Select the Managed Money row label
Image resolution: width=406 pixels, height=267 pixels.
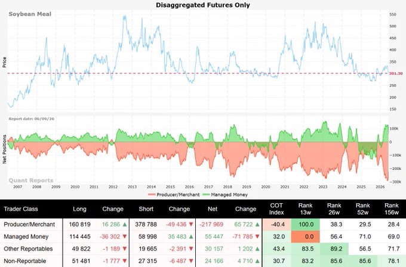coord(26,237)
